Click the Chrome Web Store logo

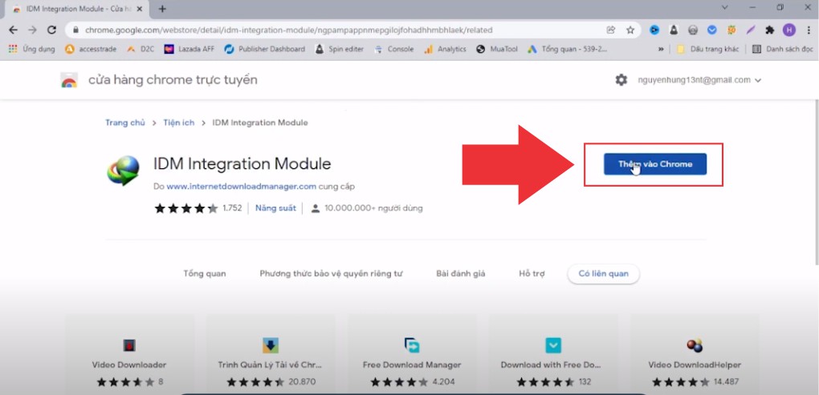pos(69,80)
